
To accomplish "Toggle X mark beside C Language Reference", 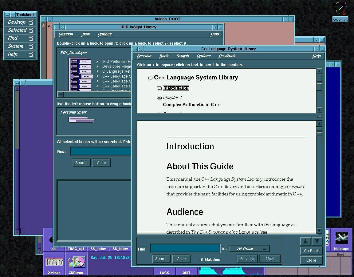I will pyautogui.click(x=97, y=71).
